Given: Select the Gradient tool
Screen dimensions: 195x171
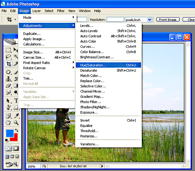Looking at the screenshot, I should (x=16, y=85).
